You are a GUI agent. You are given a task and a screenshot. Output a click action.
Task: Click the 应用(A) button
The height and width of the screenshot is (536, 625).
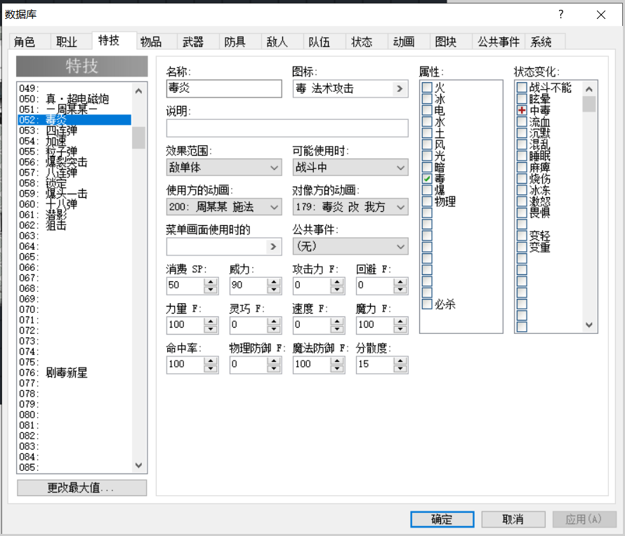click(584, 519)
